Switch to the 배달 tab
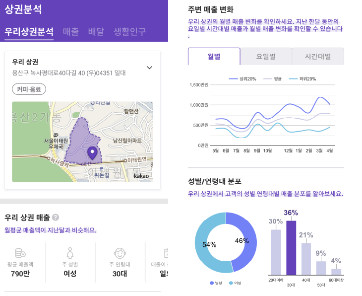This screenshot has width=362, height=296. (x=96, y=31)
